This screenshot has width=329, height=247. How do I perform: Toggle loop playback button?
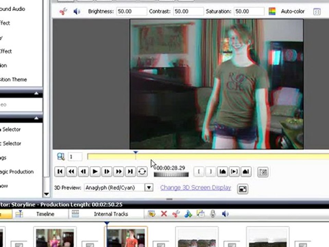(142, 172)
